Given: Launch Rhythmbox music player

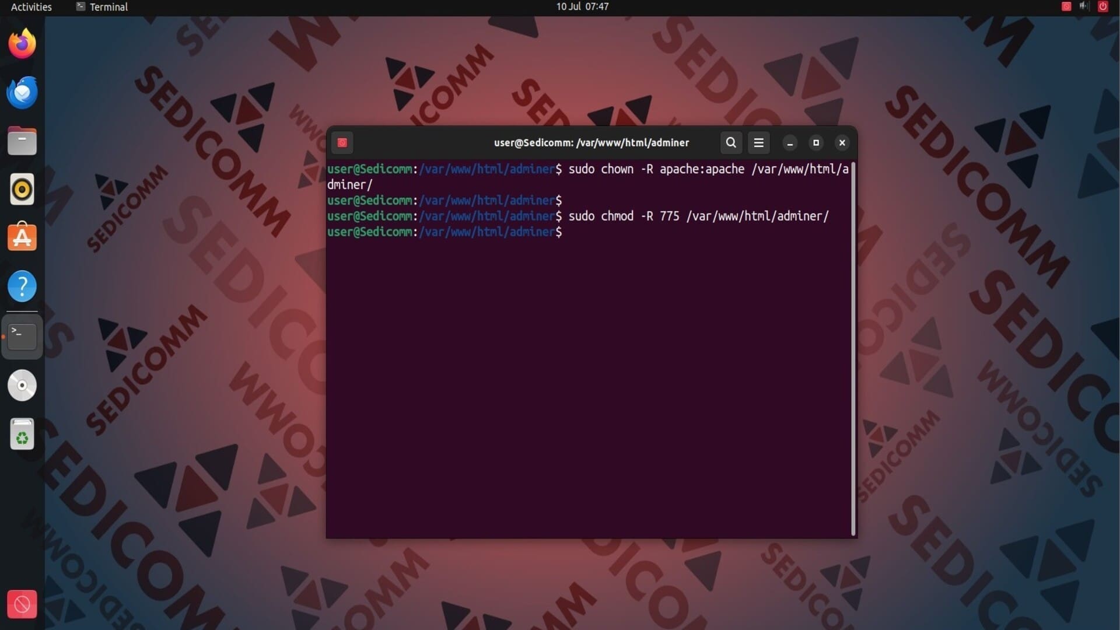Looking at the screenshot, I should [22, 189].
